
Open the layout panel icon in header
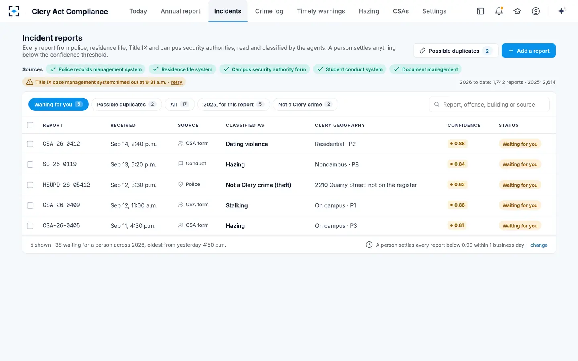[x=480, y=11]
